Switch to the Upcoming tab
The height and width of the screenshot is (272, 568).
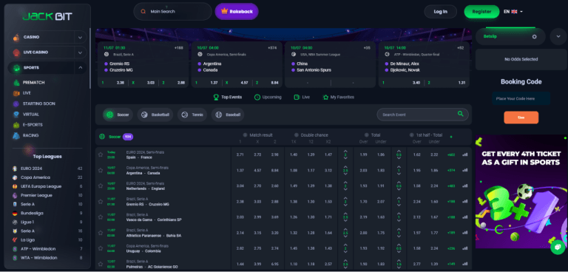click(268, 97)
